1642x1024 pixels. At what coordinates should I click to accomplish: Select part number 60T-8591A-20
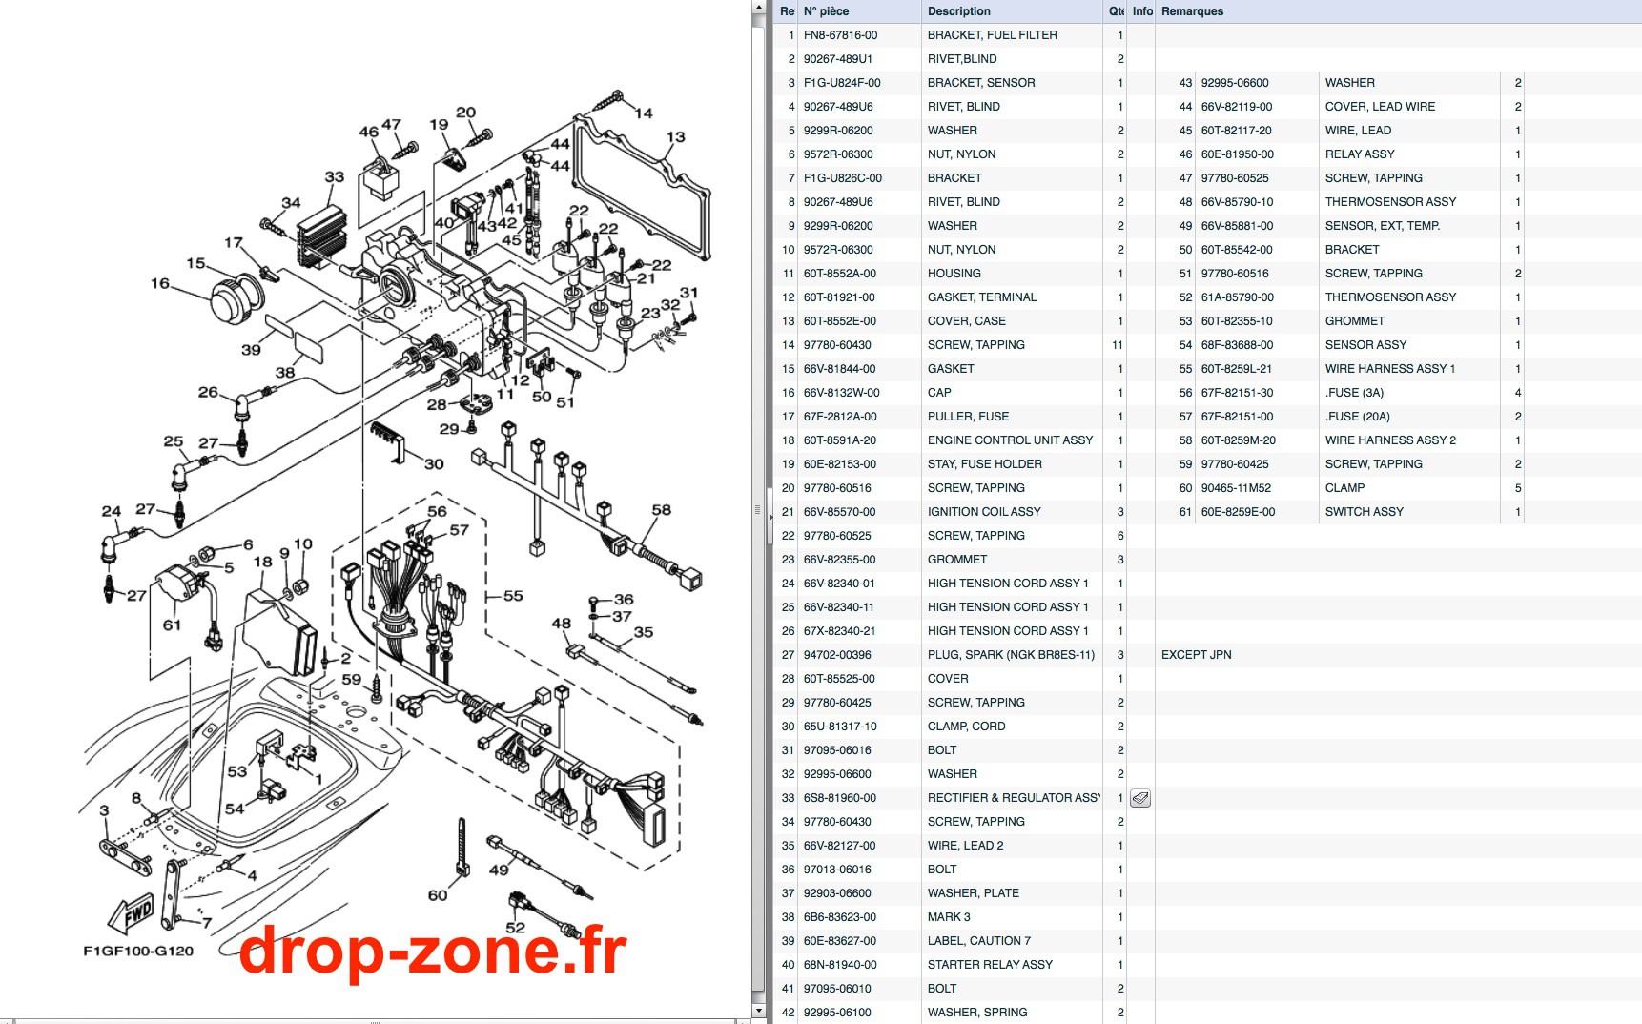[839, 440]
